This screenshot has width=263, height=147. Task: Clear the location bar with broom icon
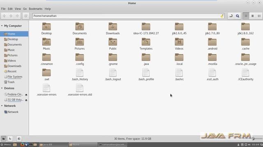222,16
